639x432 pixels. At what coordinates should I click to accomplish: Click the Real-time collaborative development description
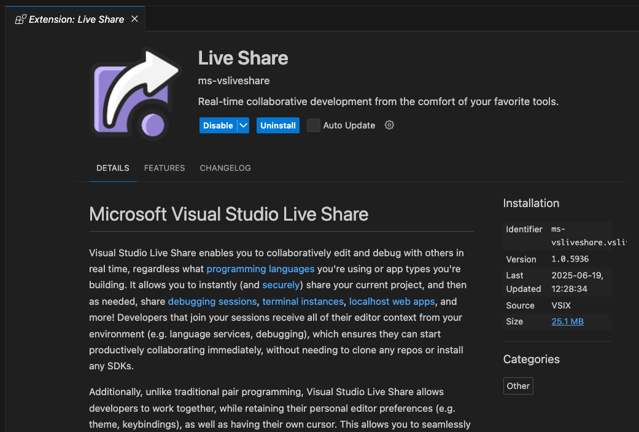tap(378, 101)
